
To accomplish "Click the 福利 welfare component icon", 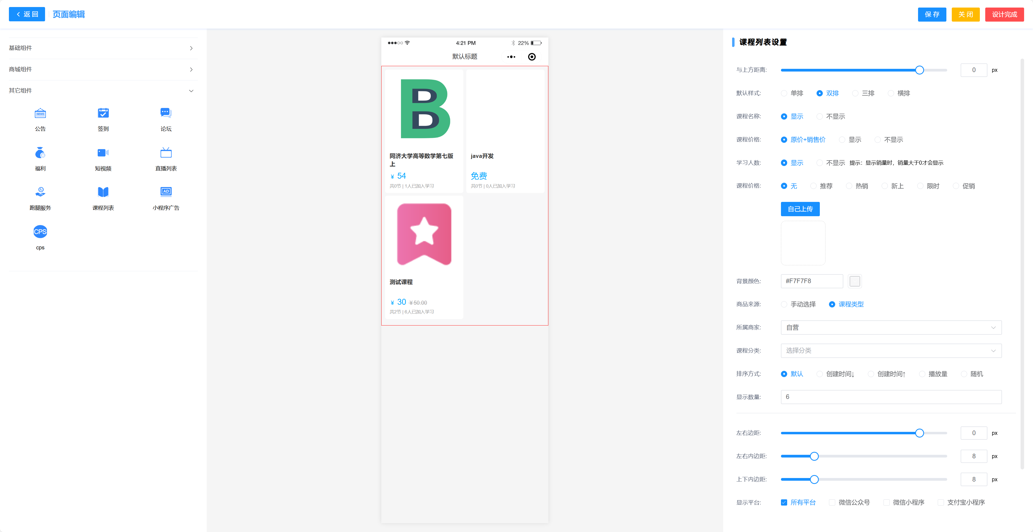I will [x=40, y=153].
